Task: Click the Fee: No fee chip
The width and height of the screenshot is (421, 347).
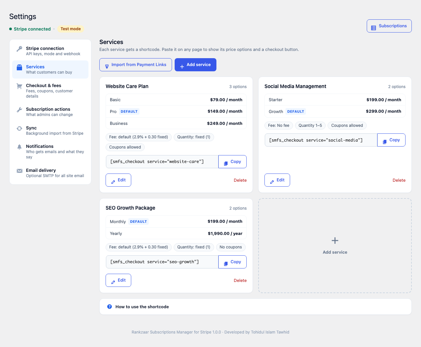Action: coord(279,126)
